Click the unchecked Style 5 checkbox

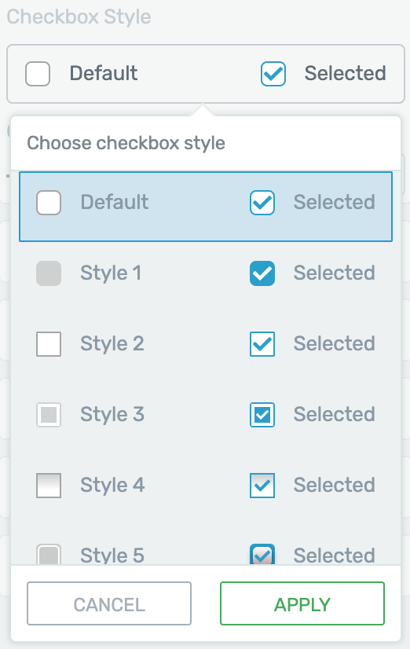(49, 554)
